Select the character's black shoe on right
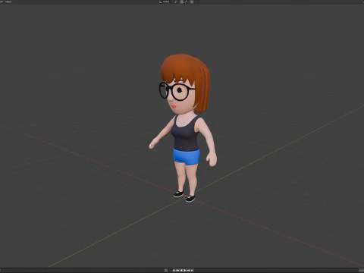The height and width of the screenshot is (273, 364). coord(190,199)
